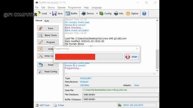Click the File Checksum field

(x=121, y=95)
